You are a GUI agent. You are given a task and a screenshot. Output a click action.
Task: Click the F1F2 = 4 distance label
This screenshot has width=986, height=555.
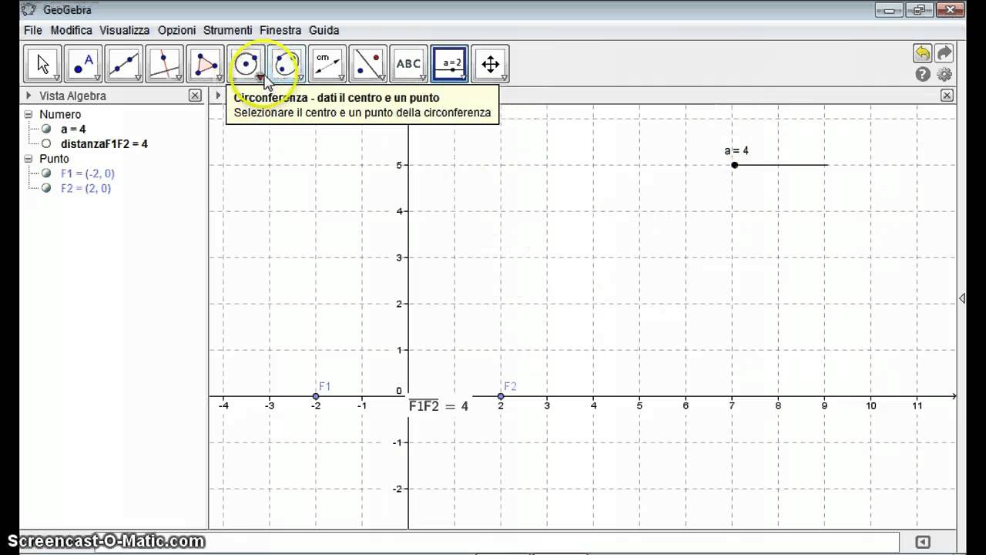click(x=438, y=406)
